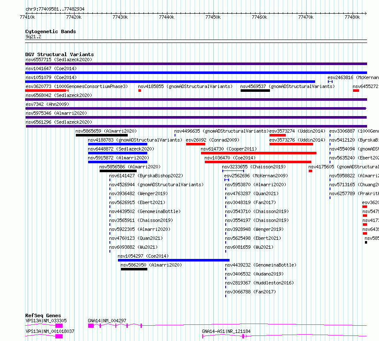Click the 77440k ruler position label
Viewport: 379px width, 341px height.
point(167,17)
